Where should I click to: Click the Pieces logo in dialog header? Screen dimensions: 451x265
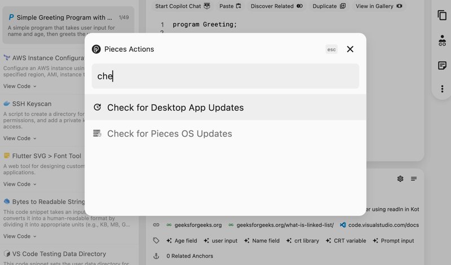(96, 49)
